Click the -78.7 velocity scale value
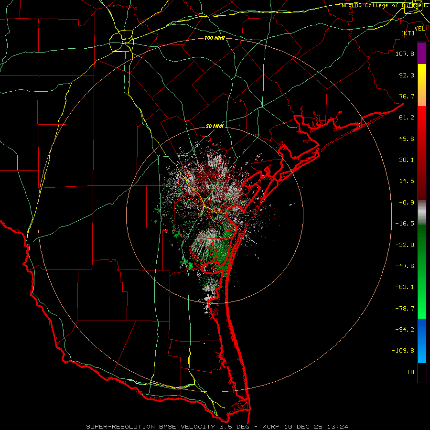The image size is (430, 430). tap(405, 309)
